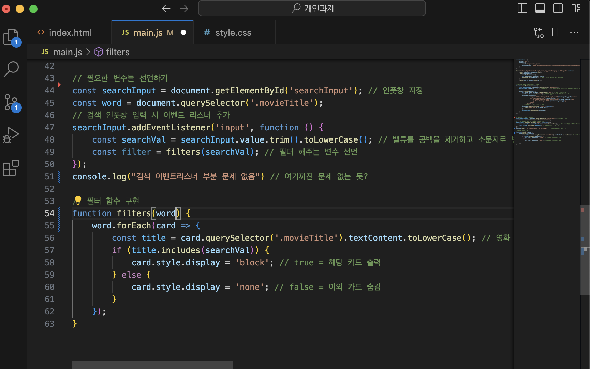
Task: Click the CSS hash icon on style.css tab
Action: (207, 32)
